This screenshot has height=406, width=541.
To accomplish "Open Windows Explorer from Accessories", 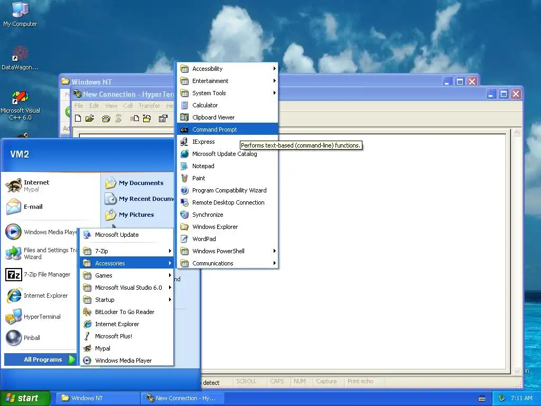I will [x=227, y=227].
